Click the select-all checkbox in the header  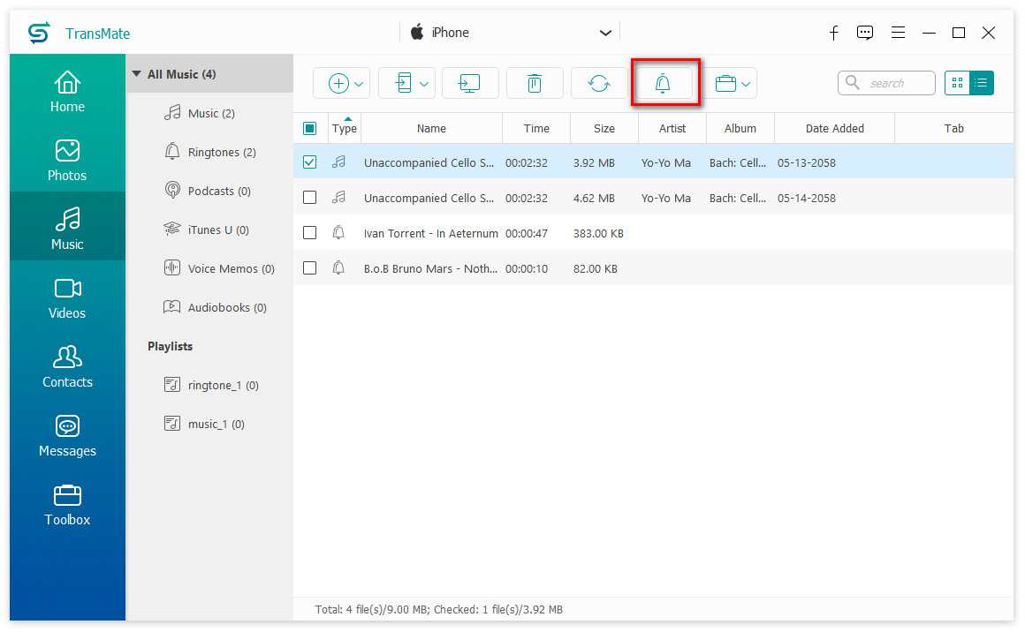tap(310, 128)
